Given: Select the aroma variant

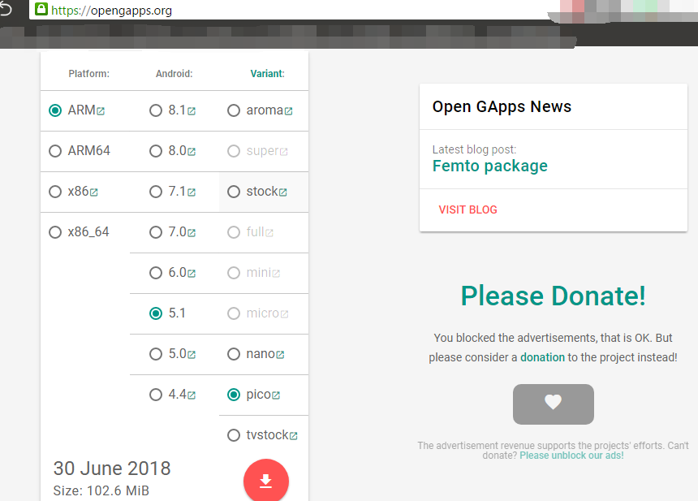Looking at the screenshot, I should (234, 110).
